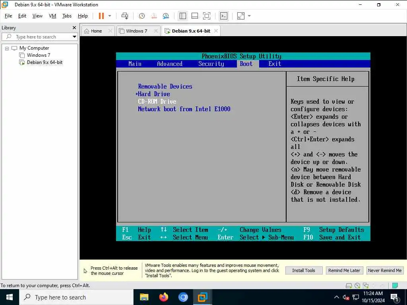
Task: Close the Home tab
Action: [110, 31]
